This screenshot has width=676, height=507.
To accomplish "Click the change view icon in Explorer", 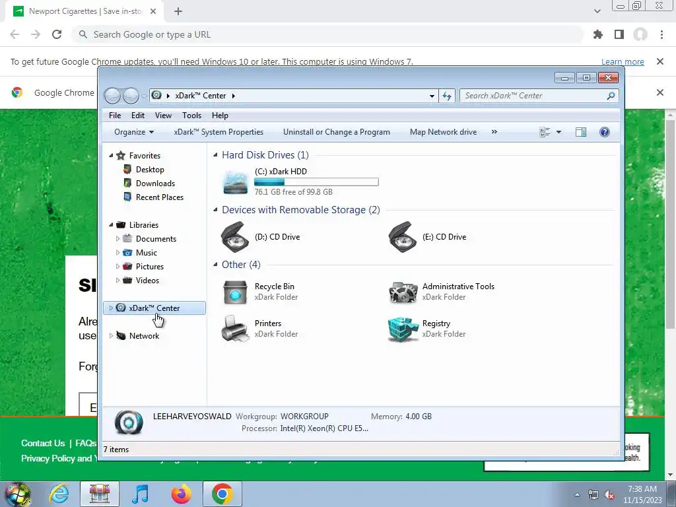I will point(545,132).
